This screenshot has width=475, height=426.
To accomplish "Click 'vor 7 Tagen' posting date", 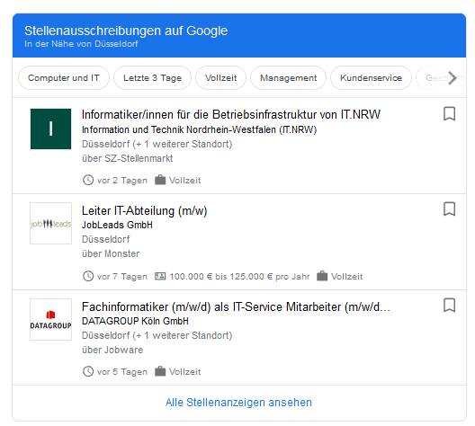I will click(122, 277).
